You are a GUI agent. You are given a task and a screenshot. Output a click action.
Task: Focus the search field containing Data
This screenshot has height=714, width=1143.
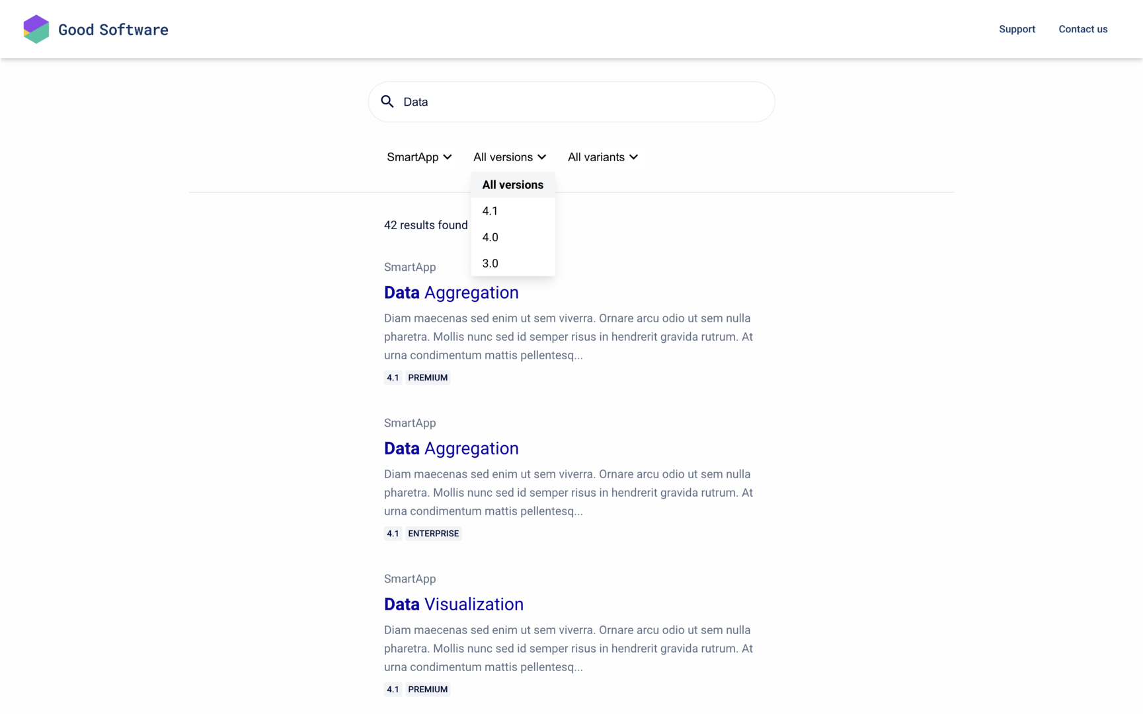tap(582, 102)
